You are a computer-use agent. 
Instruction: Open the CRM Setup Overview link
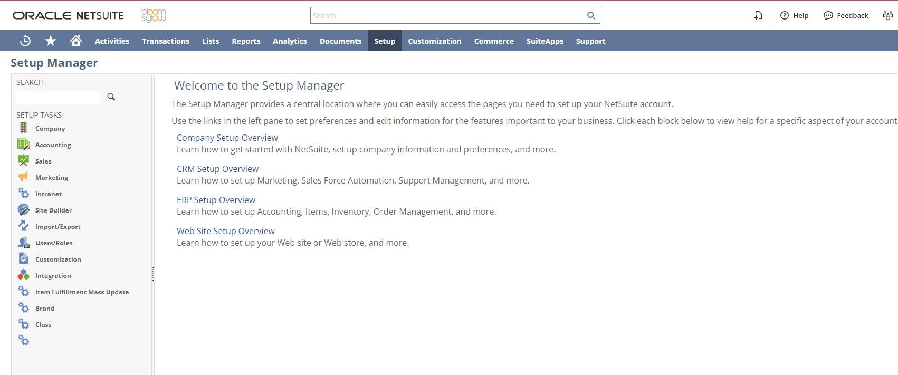pos(218,169)
